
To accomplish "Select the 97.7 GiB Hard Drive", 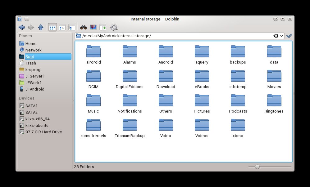I will click(45, 132).
